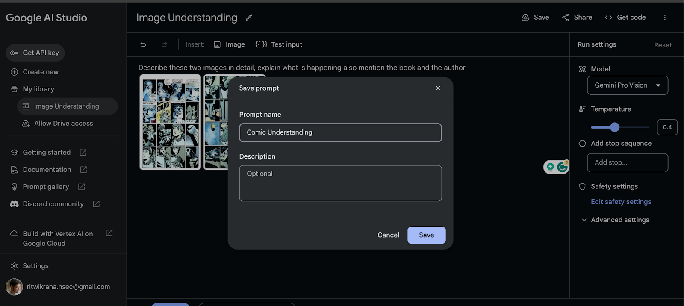
Task: Open My library in sidebar
Action: click(x=38, y=89)
